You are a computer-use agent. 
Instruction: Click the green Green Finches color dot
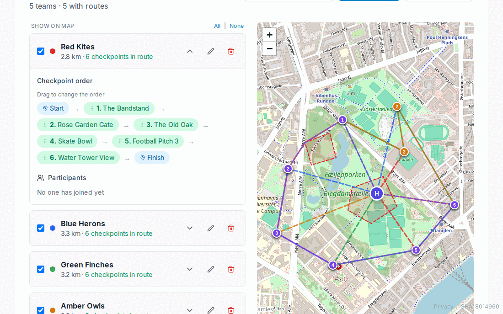click(53, 269)
